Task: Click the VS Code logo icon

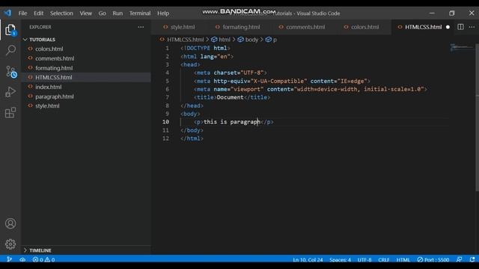Action: (x=7, y=13)
